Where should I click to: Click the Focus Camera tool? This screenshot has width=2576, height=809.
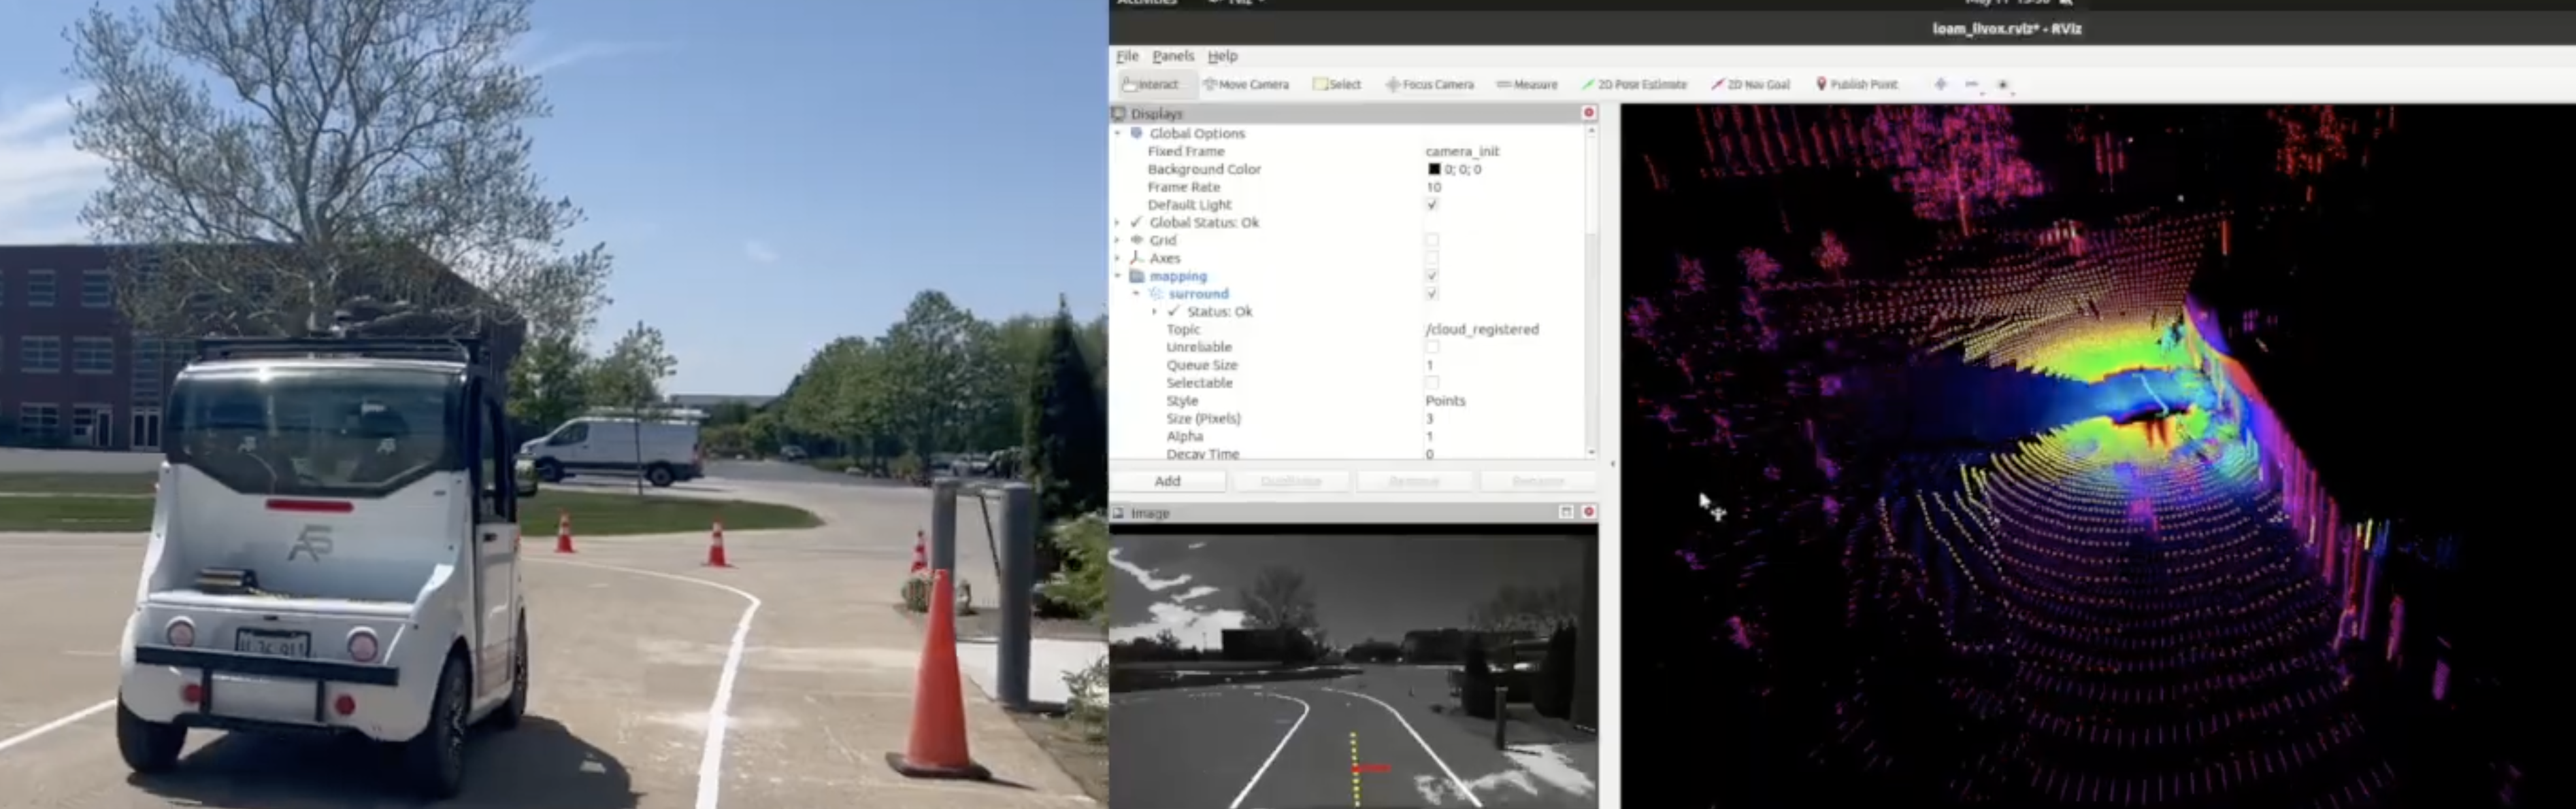(1430, 85)
